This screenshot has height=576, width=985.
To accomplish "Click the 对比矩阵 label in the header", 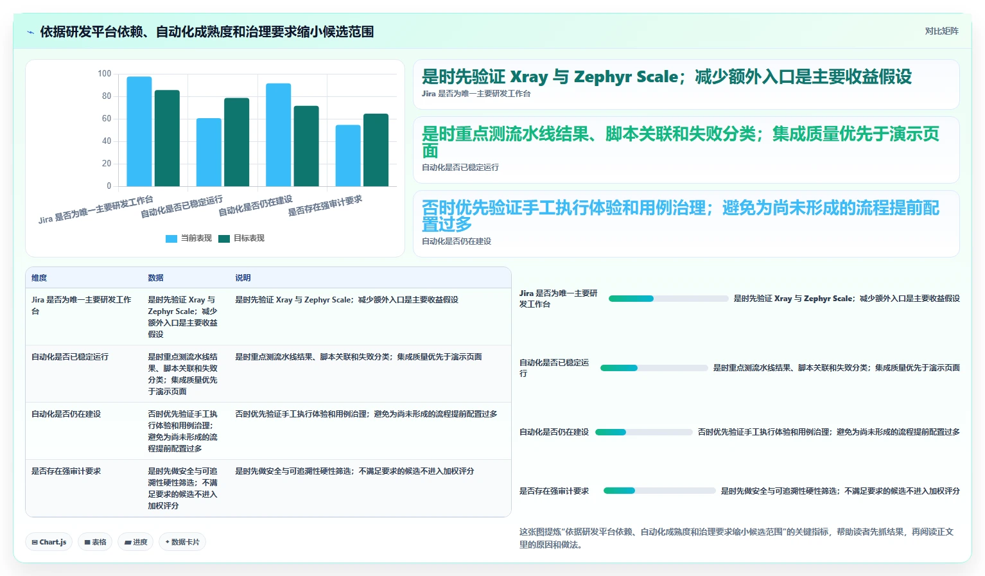I will coord(941,31).
